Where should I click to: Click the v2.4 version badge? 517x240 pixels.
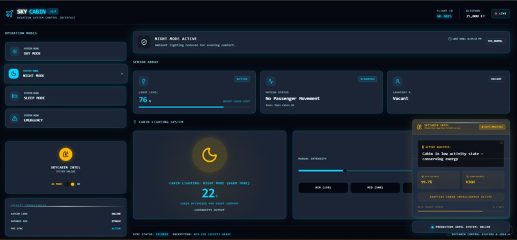(53, 11)
